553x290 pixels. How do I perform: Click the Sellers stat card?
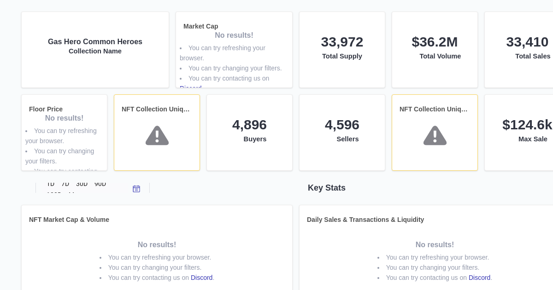pos(342,132)
